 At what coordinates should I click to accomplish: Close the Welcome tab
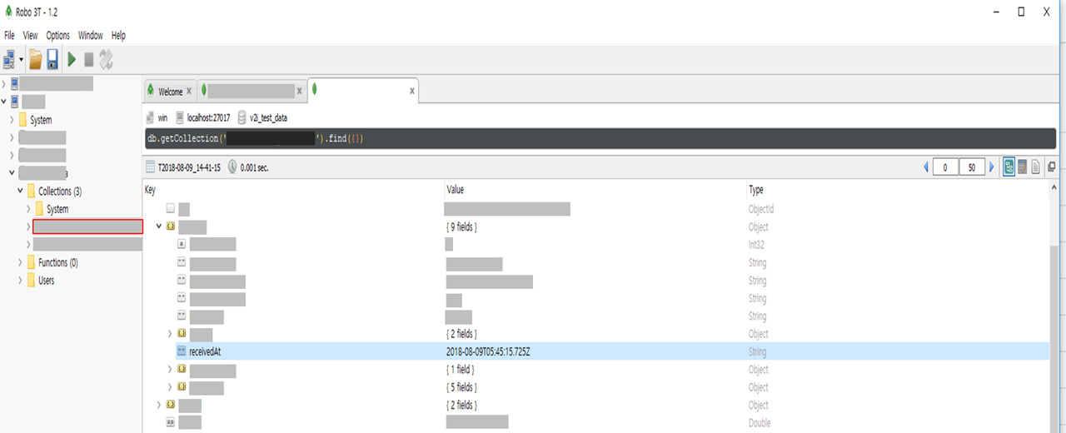[189, 92]
